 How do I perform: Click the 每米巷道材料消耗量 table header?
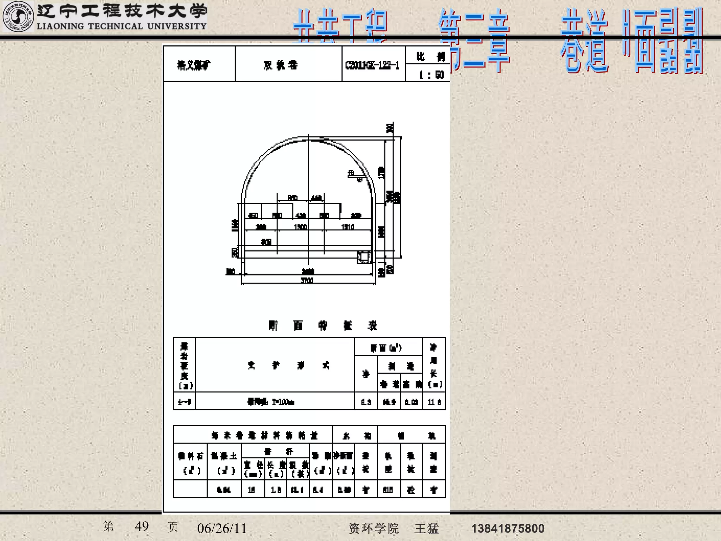pos(264,436)
